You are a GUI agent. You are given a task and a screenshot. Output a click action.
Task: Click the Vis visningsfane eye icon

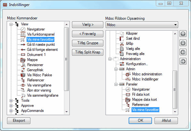point(23,85)
